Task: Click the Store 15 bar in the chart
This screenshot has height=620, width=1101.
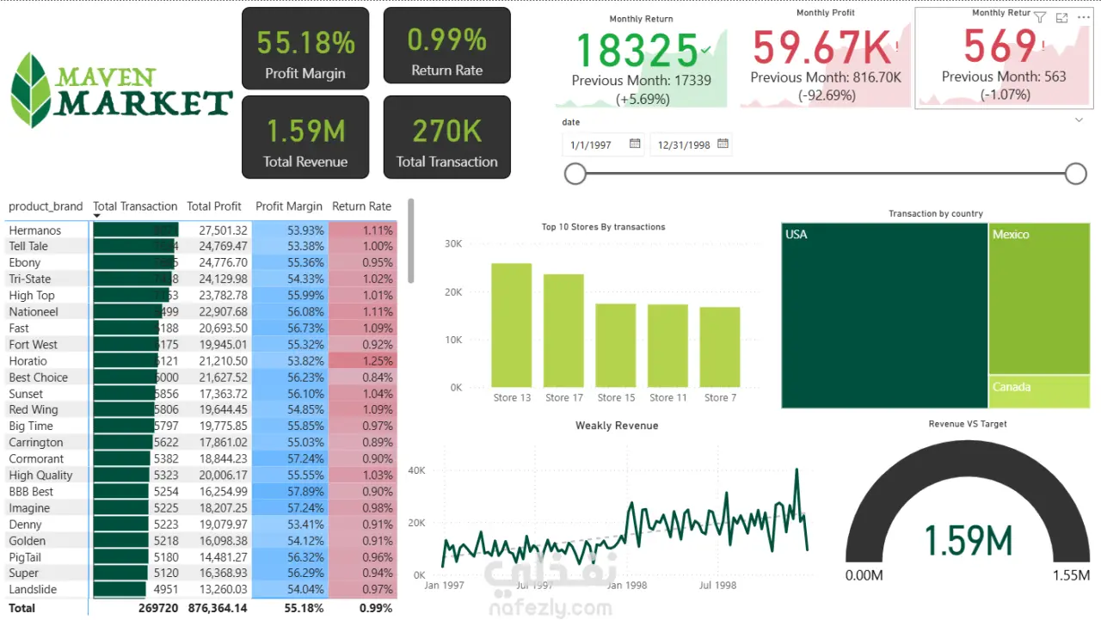Action: click(616, 346)
